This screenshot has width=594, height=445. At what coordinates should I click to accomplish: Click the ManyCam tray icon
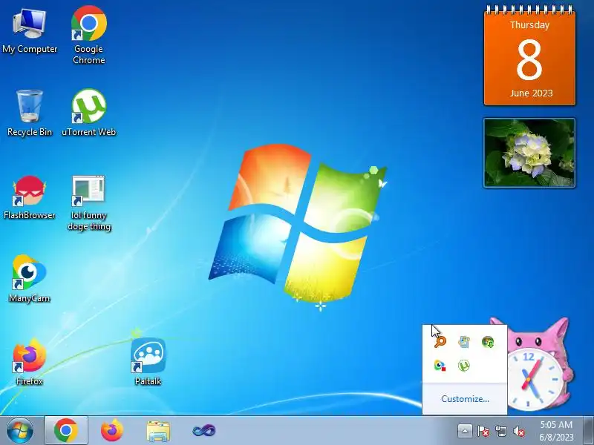440,366
